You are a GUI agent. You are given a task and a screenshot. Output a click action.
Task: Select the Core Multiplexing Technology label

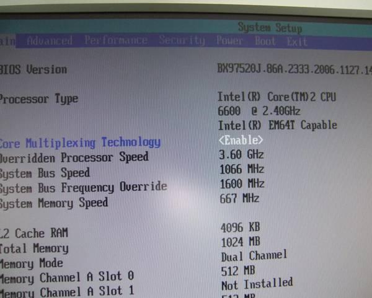(x=80, y=142)
